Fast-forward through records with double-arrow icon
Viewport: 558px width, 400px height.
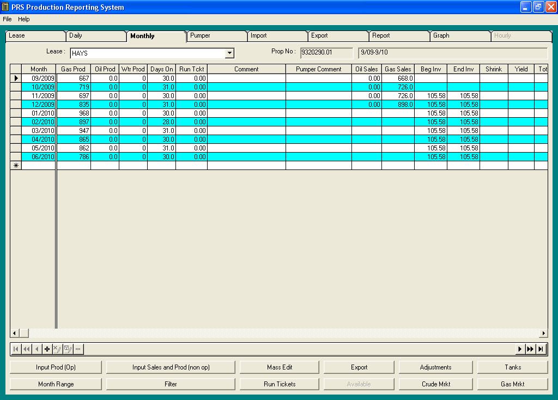[x=530, y=349]
